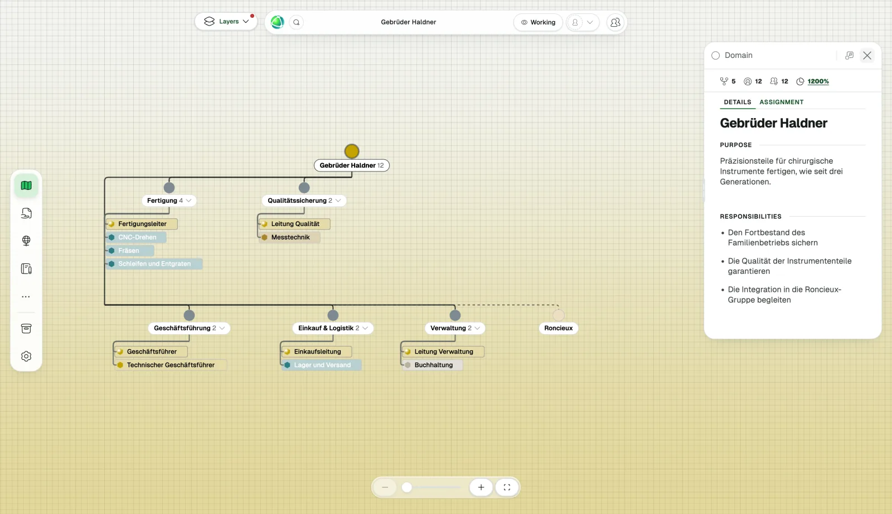This screenshot has width=892, height=514.
Task: Open the Roncieux node
Action: pos(558,328)
